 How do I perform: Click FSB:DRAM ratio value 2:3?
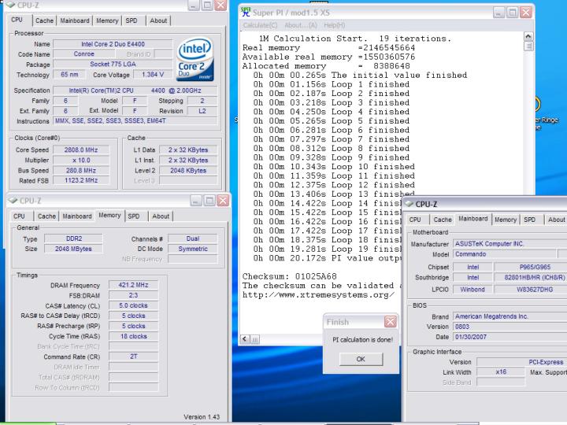pyautogui.click(x=133, y=295)
